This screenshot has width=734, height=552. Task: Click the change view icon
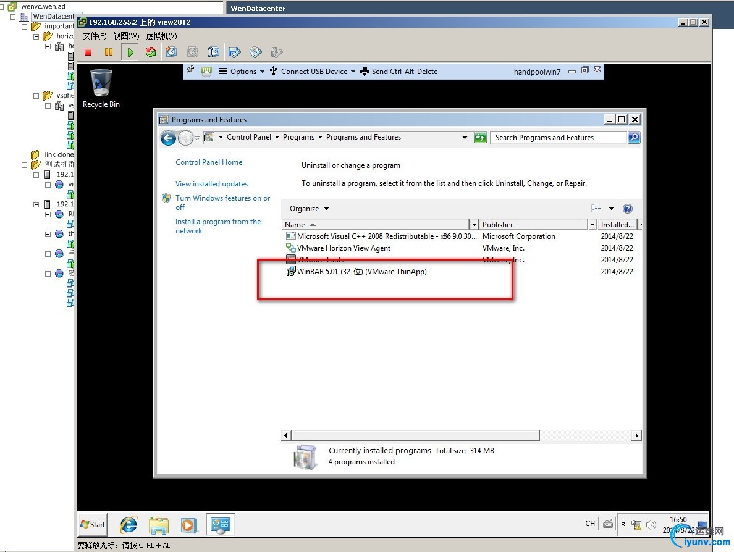tap(596, 209)
